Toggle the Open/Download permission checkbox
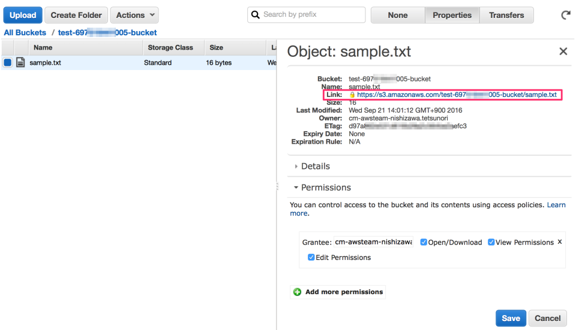576x330 pixels. (424, 242)
